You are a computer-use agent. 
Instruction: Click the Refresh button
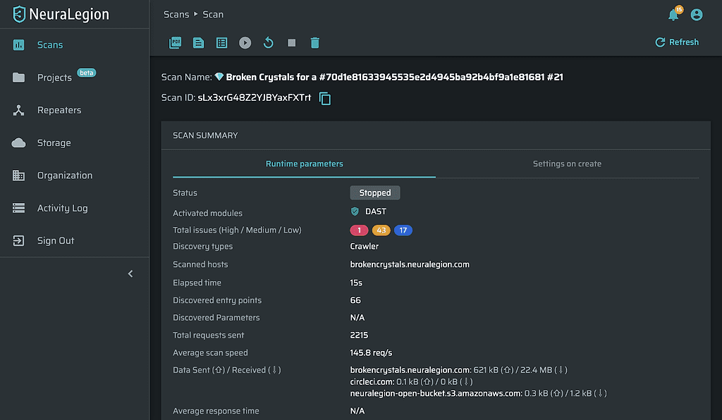677,42
